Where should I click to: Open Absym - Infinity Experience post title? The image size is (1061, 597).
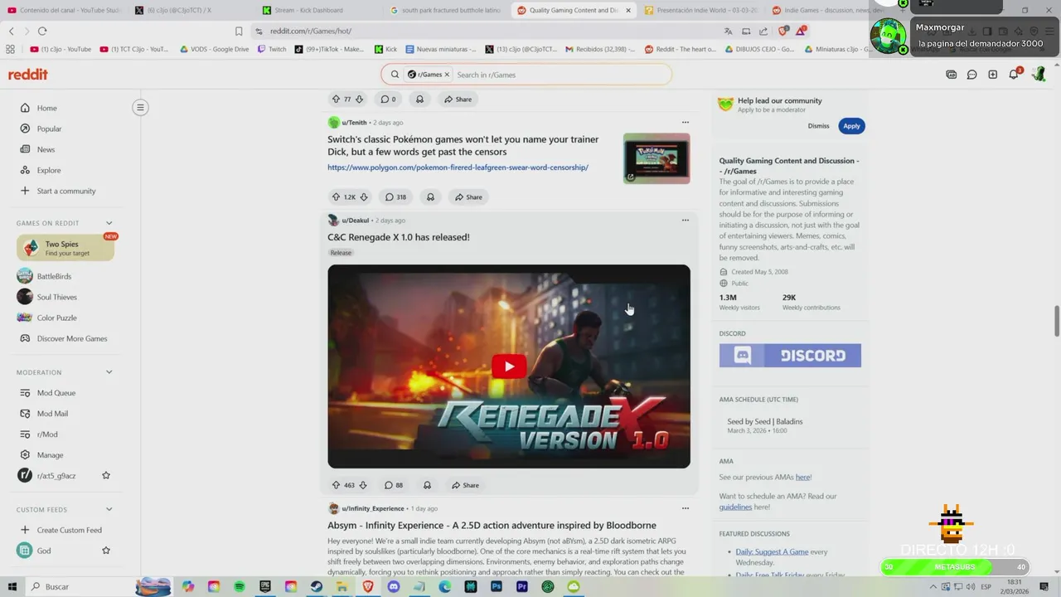tap(492, 526)
